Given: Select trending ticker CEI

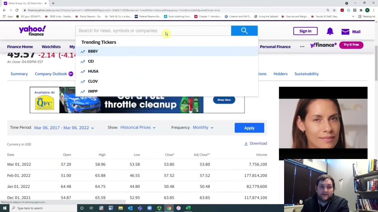Looking at the screenshot, I should 167,61.
